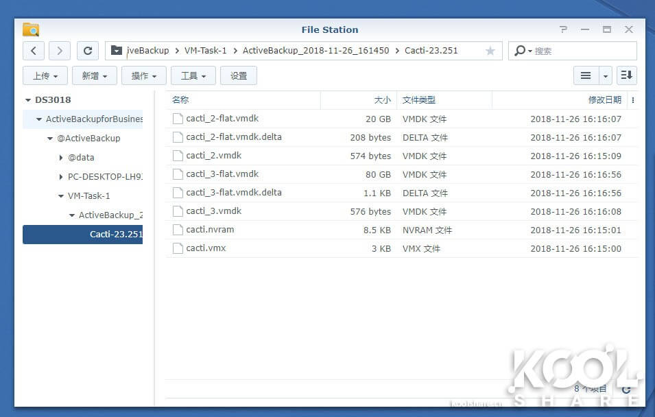Image resolution: width=655 pixels, height=417 pixels.
Task: Open the 新增 create dropdown
Action: [95, 75]
